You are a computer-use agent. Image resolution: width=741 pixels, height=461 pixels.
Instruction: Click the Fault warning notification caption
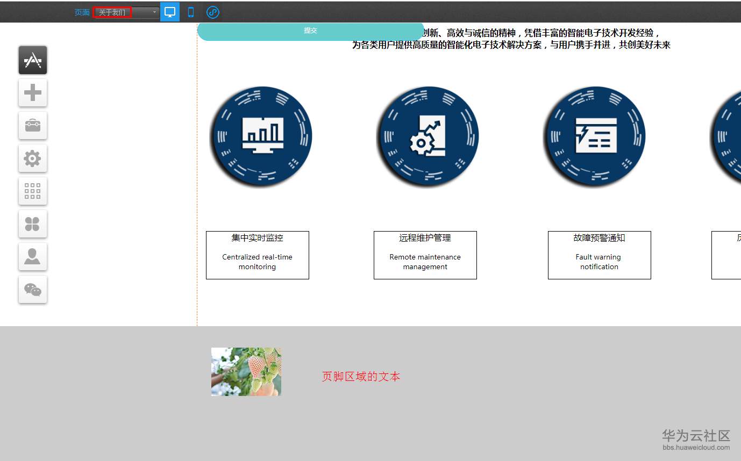point(598,262)
